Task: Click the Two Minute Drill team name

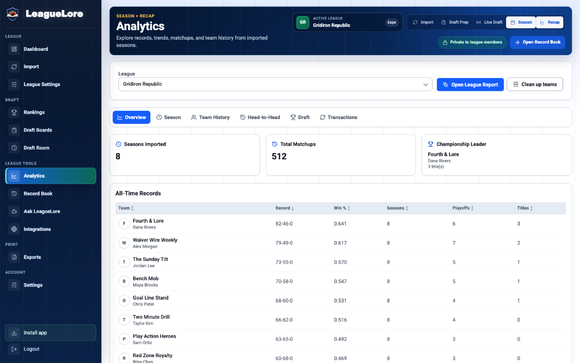Action: 151,317
